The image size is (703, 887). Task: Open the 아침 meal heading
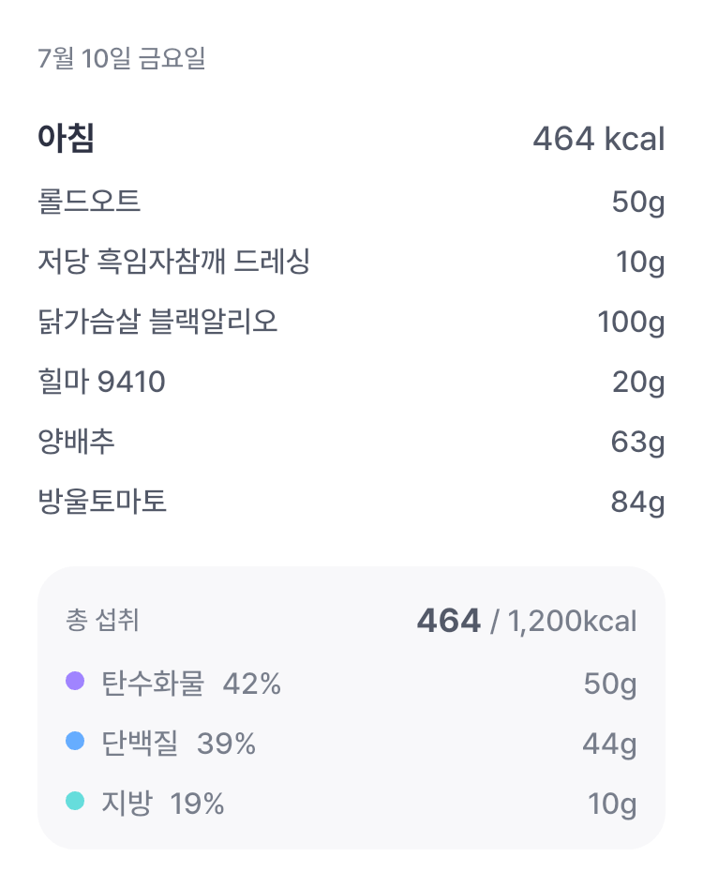(67, 138)
